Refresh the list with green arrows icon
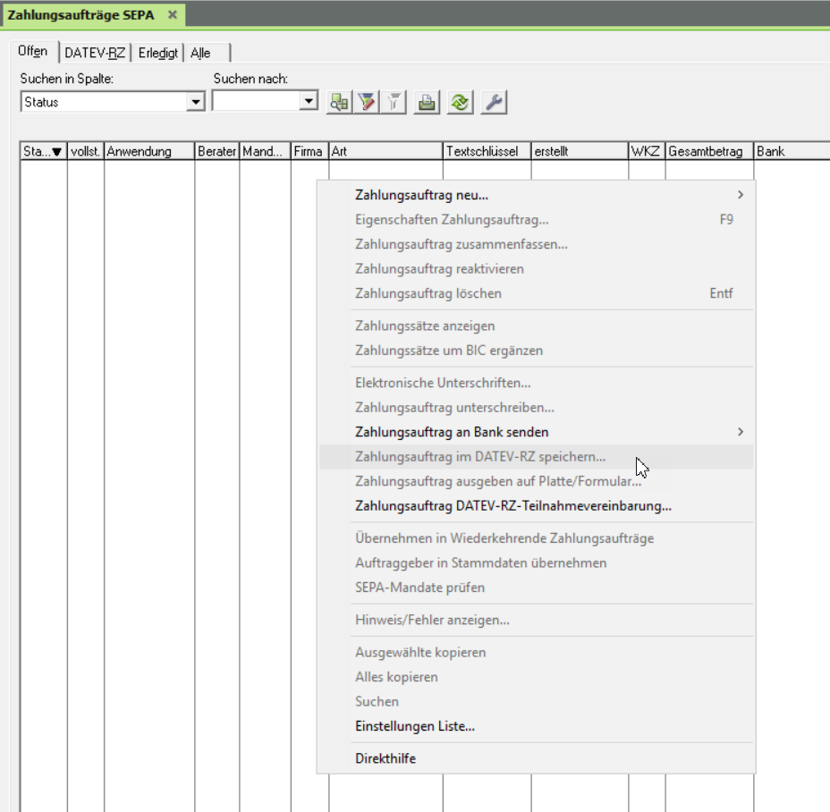 pyautogui.click(x=460, y=102)
